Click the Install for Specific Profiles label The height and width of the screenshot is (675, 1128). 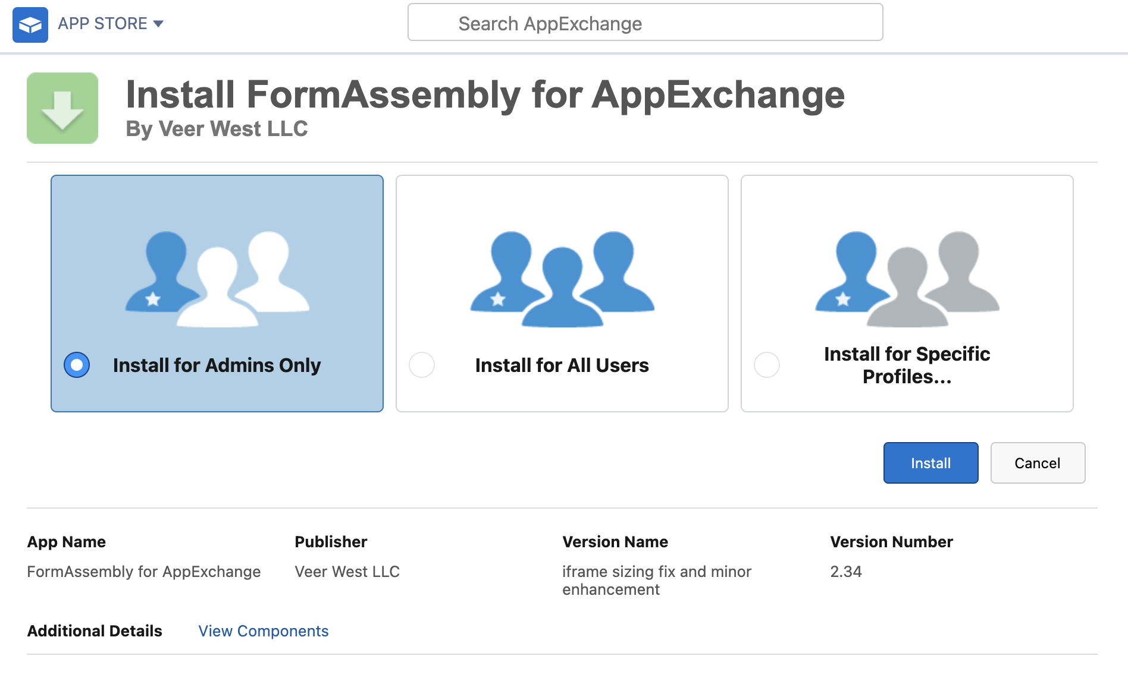click(x=907, y=365)
